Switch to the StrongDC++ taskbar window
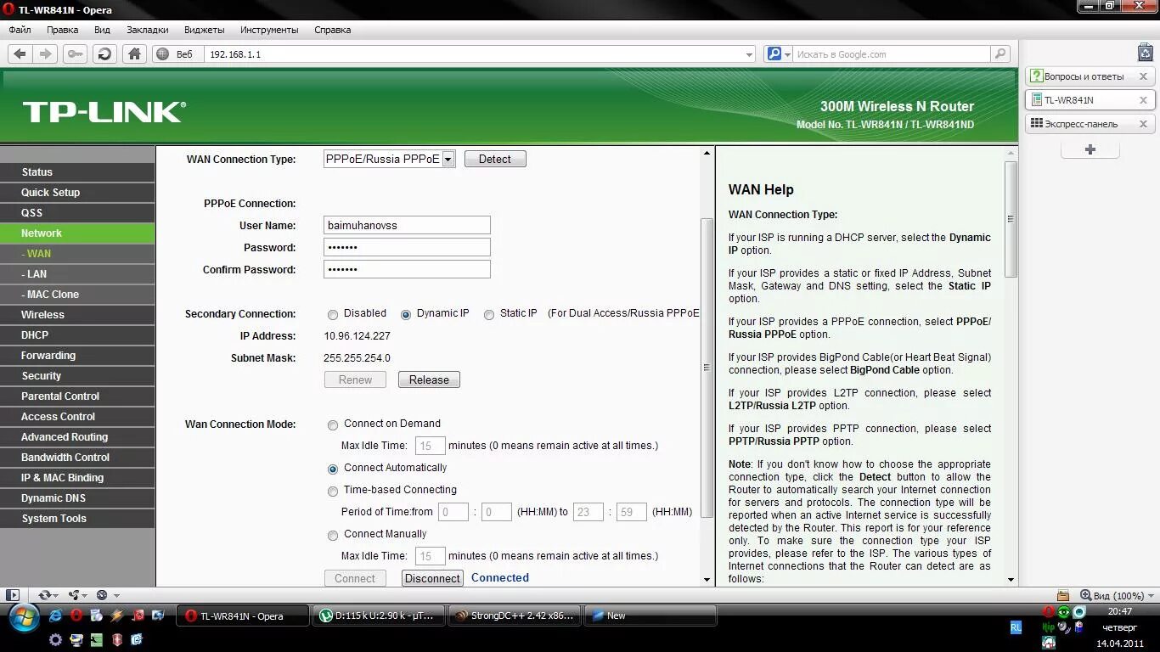 514,615
